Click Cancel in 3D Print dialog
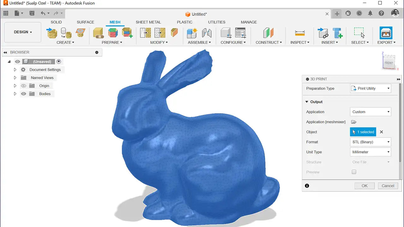The height and width of the screenshot is (227, 404). click(388, 186)
